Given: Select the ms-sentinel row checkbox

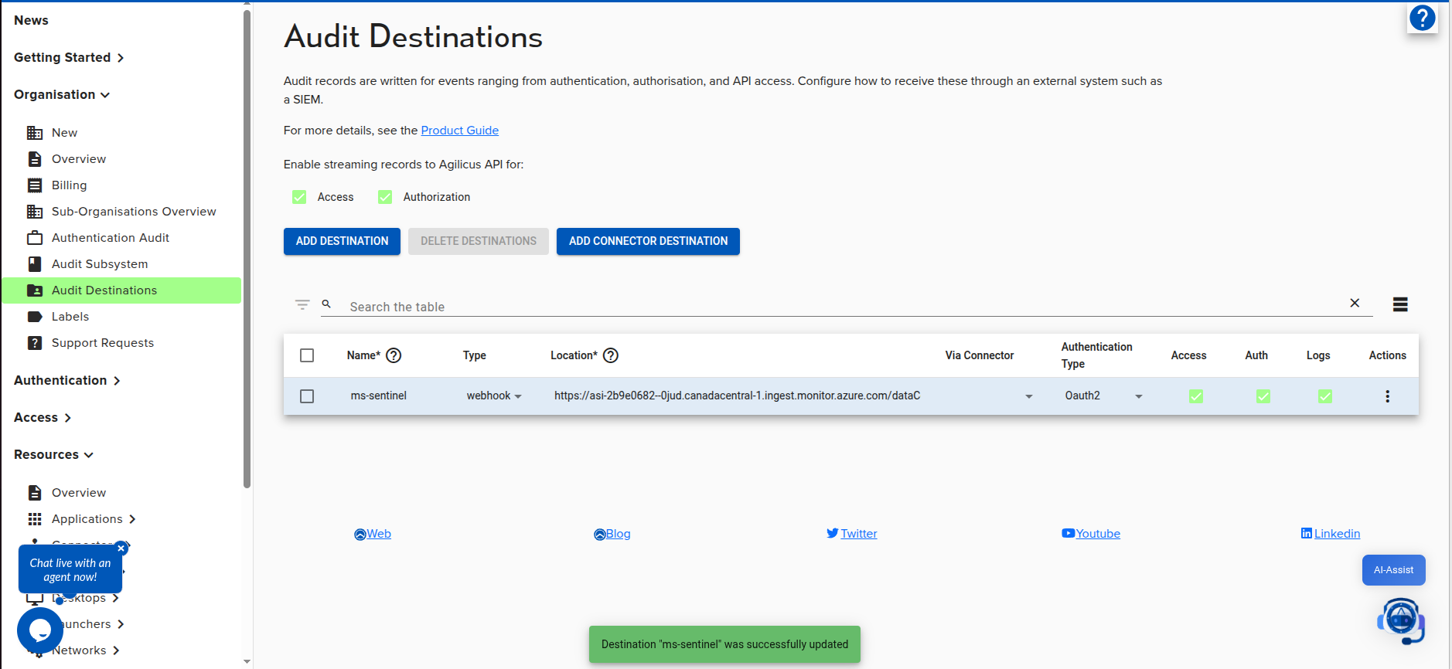Looking at the screenshot, I should tap(307, 396).
